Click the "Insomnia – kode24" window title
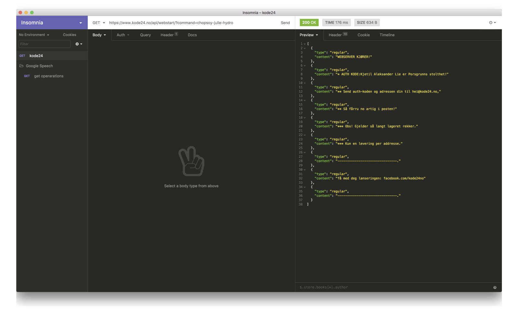This screenshot has width=518, height=315. point(259,13)
